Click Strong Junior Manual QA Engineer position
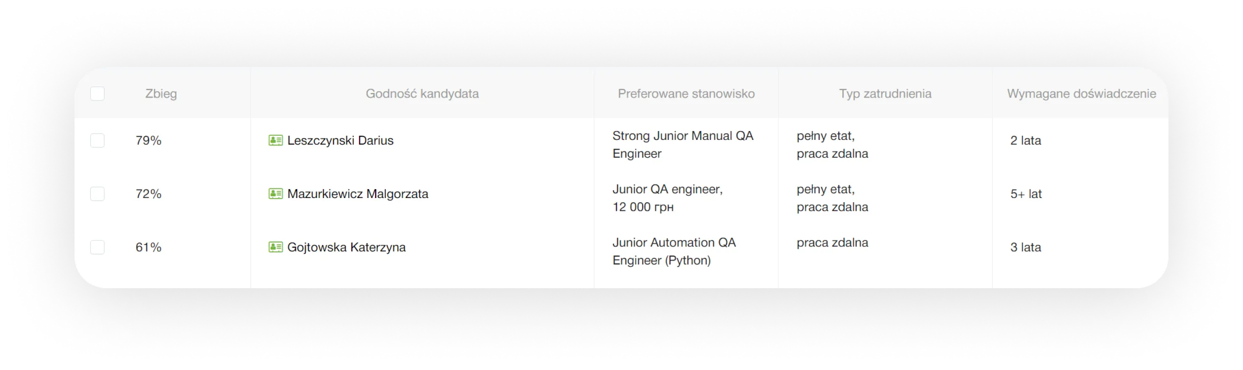 (682, 145)
